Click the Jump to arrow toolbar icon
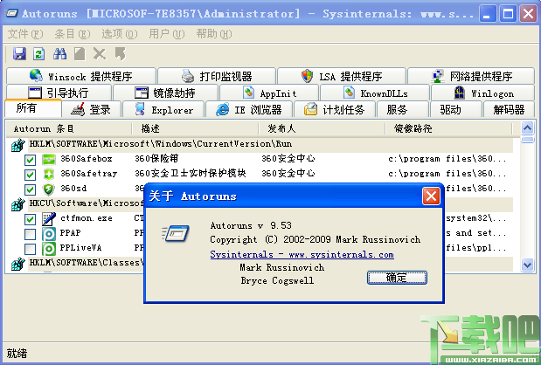 coord(120,54)
